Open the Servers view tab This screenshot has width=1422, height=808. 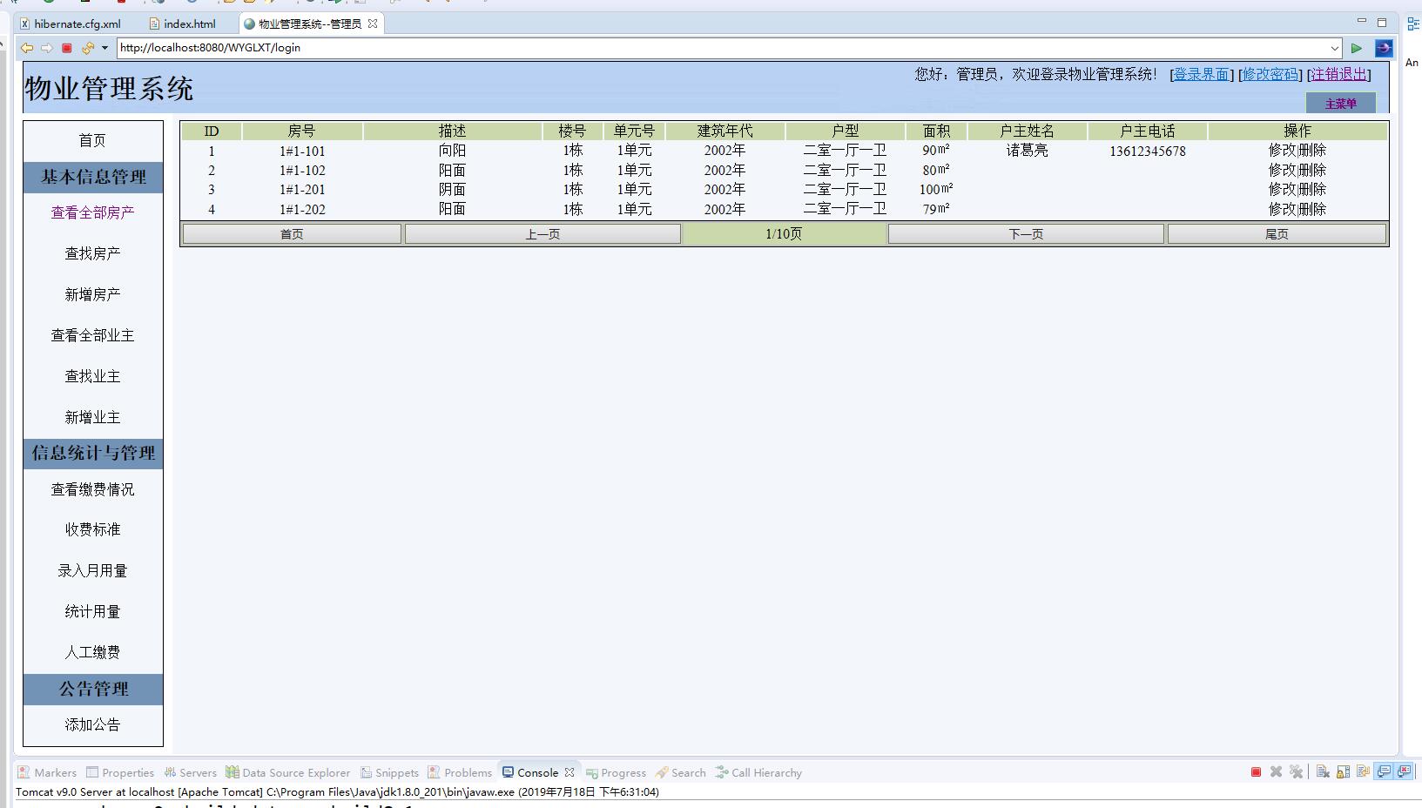click(191, 772)
